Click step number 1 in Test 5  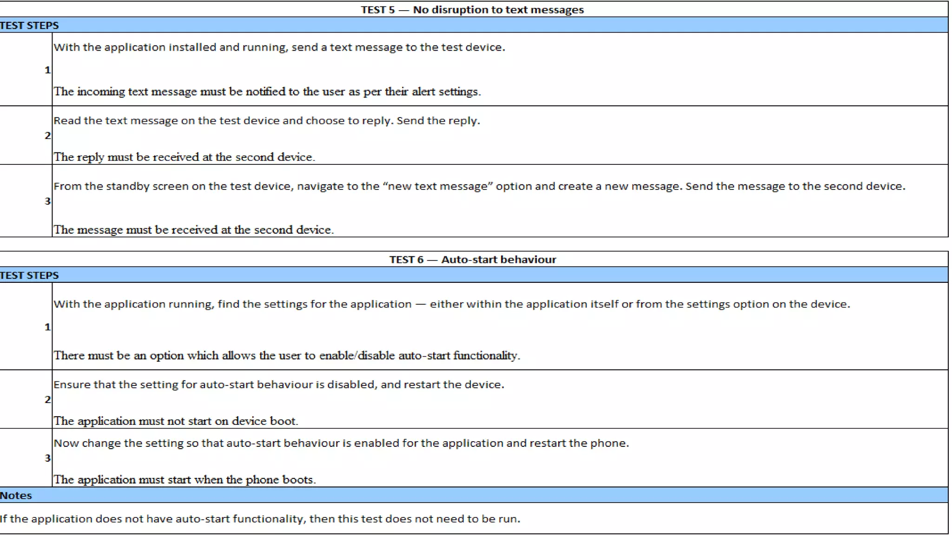point(47,70)
